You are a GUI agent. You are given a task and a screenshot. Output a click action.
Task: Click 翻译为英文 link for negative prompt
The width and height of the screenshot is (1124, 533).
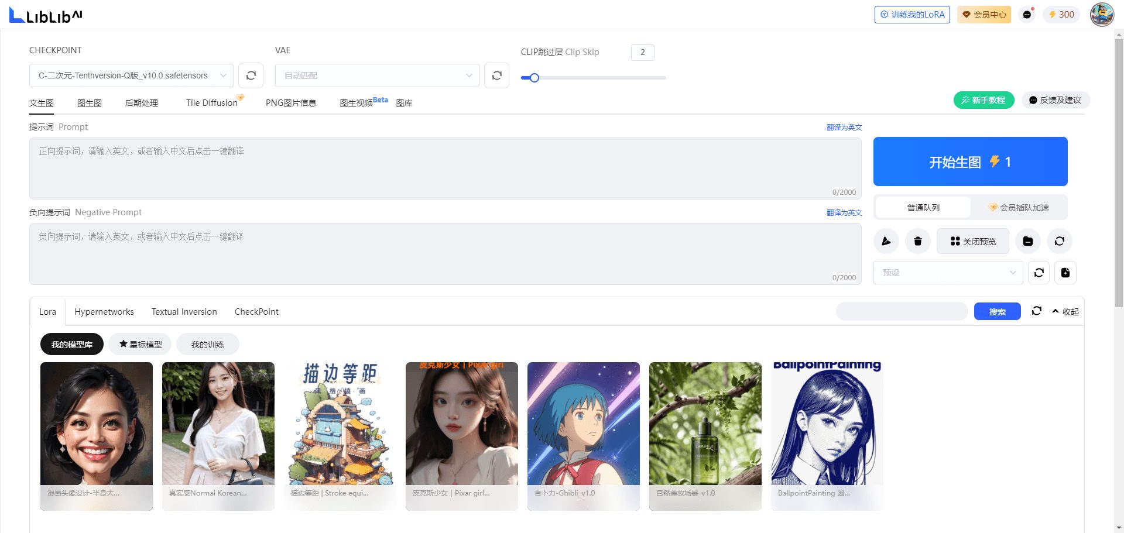point(844,212)
